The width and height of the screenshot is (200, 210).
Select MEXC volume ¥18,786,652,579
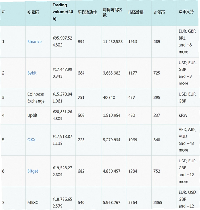(62, 203)
